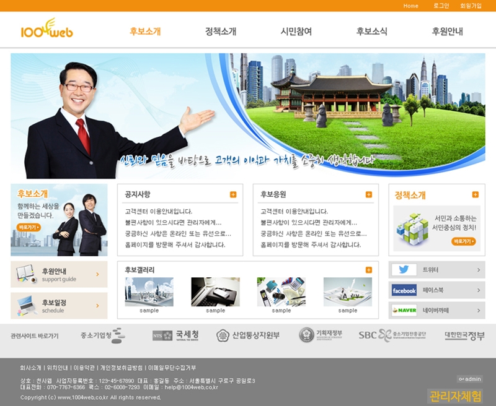Expand the 공지사항 section with plus icon
Viewport: 496px width, 406px height.
[x=233, y=194]
